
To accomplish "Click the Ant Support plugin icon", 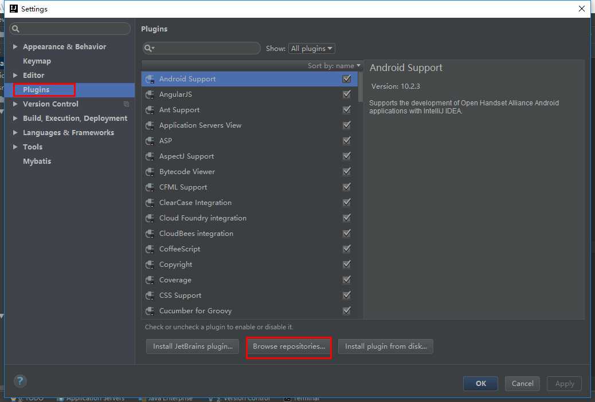I will click(150, 110).
